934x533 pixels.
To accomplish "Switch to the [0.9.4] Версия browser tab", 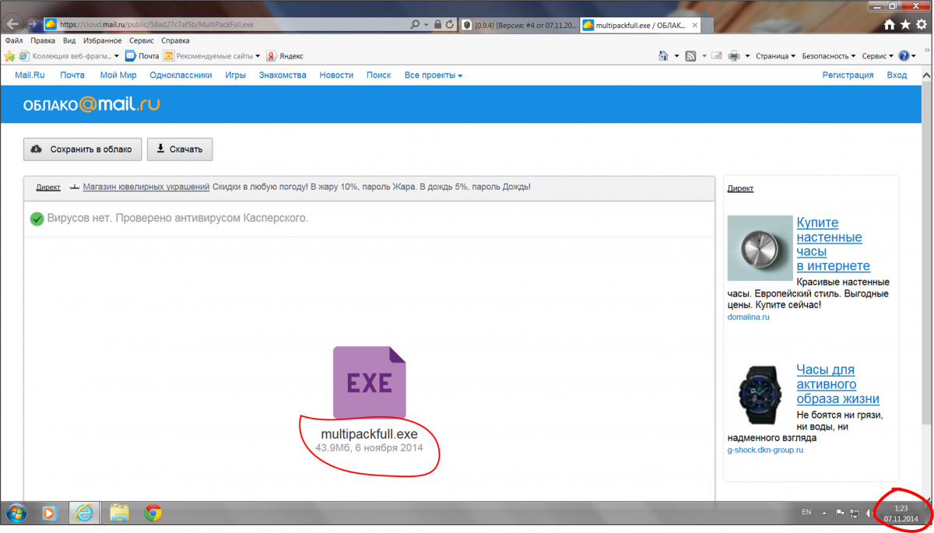I will [x=518, y=25].
